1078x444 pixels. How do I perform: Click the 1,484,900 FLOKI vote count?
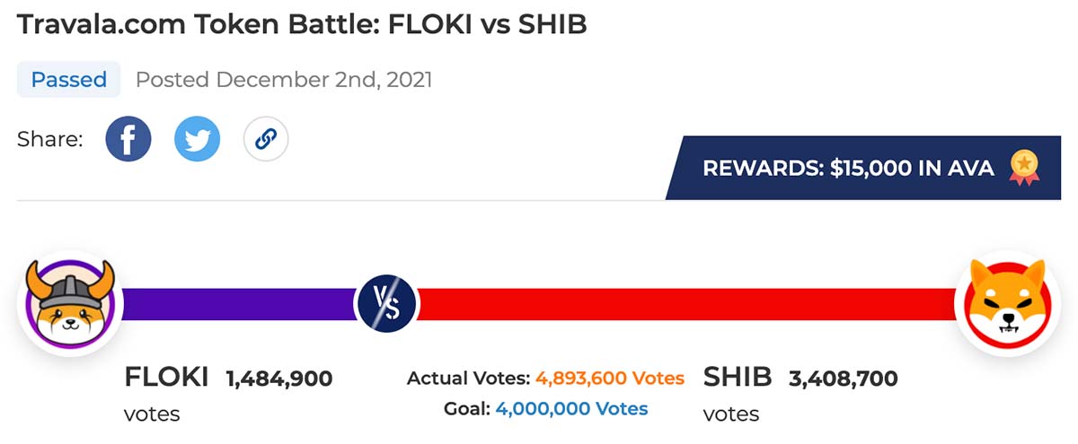pos(278,379)
